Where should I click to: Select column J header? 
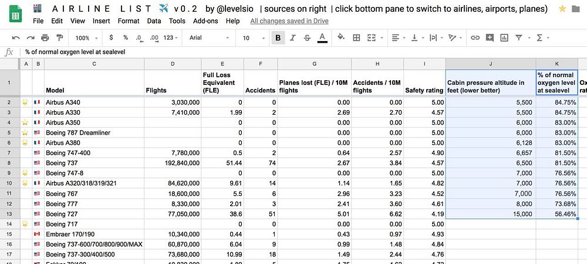(x=490, y=64)
